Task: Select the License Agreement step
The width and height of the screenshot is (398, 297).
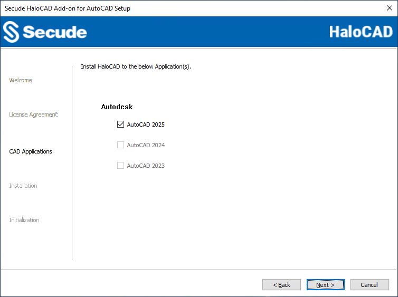Action: (33, 114)
